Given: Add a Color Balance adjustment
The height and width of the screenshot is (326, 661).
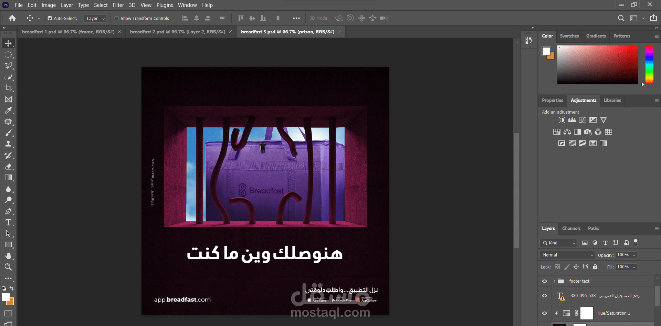Looking at the screenshot, I should pyautogui.click(x=567, y=132).
